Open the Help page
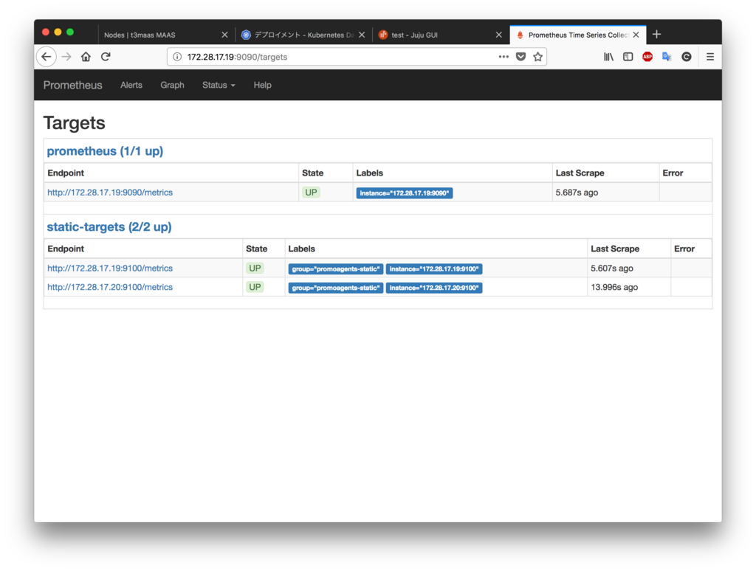The width and height of the screenshot is (756, 571). pos(262,86)
